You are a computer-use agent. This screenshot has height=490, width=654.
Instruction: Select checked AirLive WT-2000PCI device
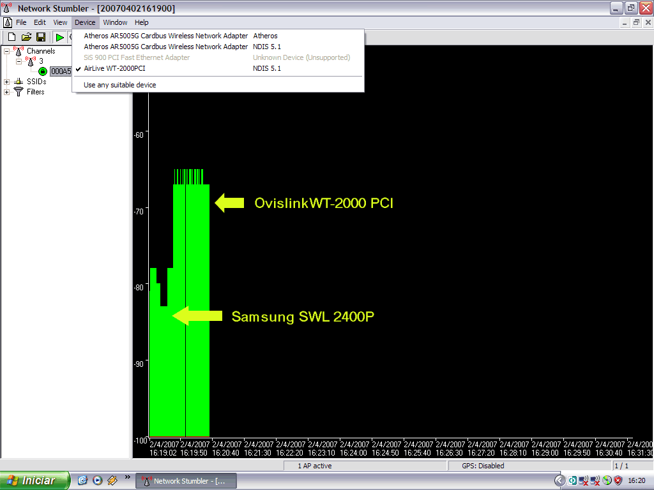tap(218, 68)
